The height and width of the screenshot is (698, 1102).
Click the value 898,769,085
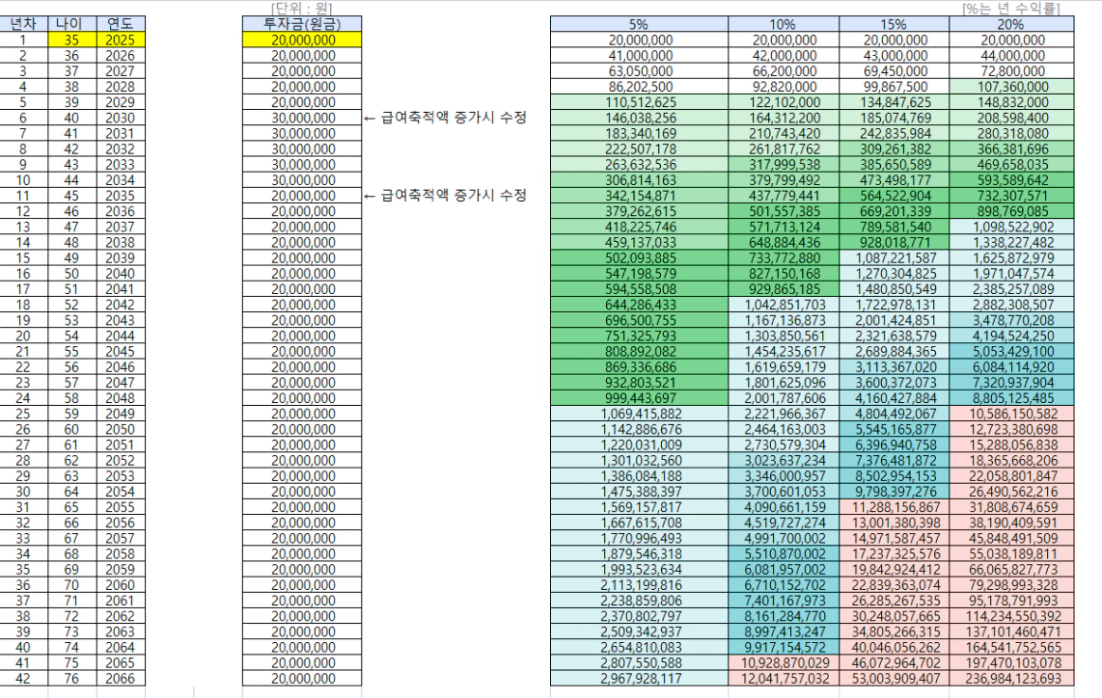[x=1011, y=211]
